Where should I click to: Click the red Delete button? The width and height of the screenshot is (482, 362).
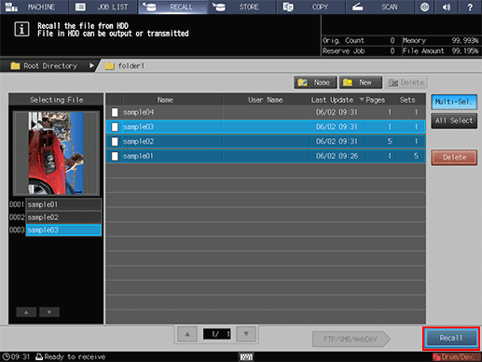[454, 158]
